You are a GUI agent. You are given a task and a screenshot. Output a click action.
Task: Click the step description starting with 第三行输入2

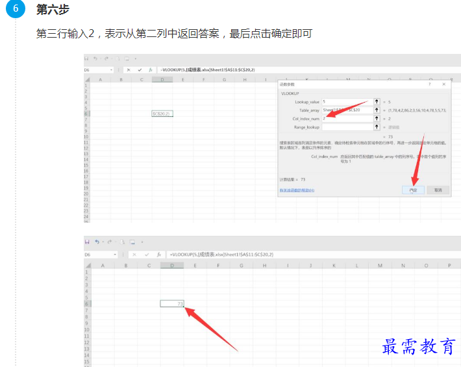click(174, 34)
